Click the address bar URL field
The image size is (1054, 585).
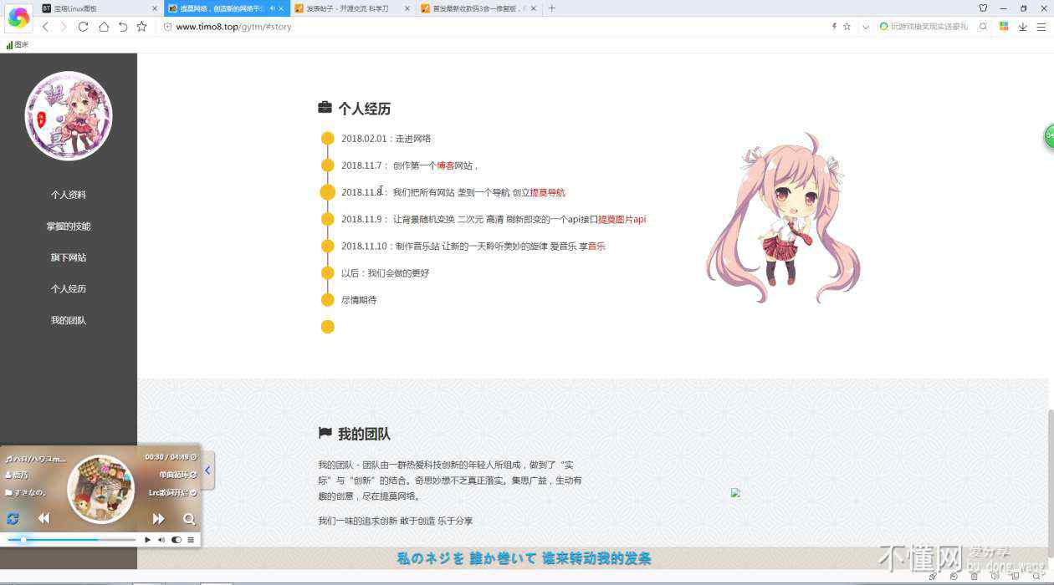point(494,27)
